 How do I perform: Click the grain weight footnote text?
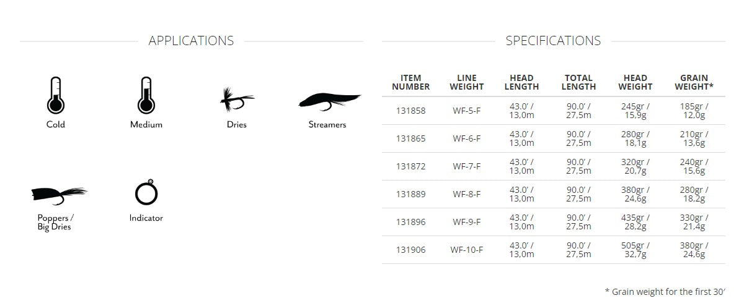click(x=665, y=291)
